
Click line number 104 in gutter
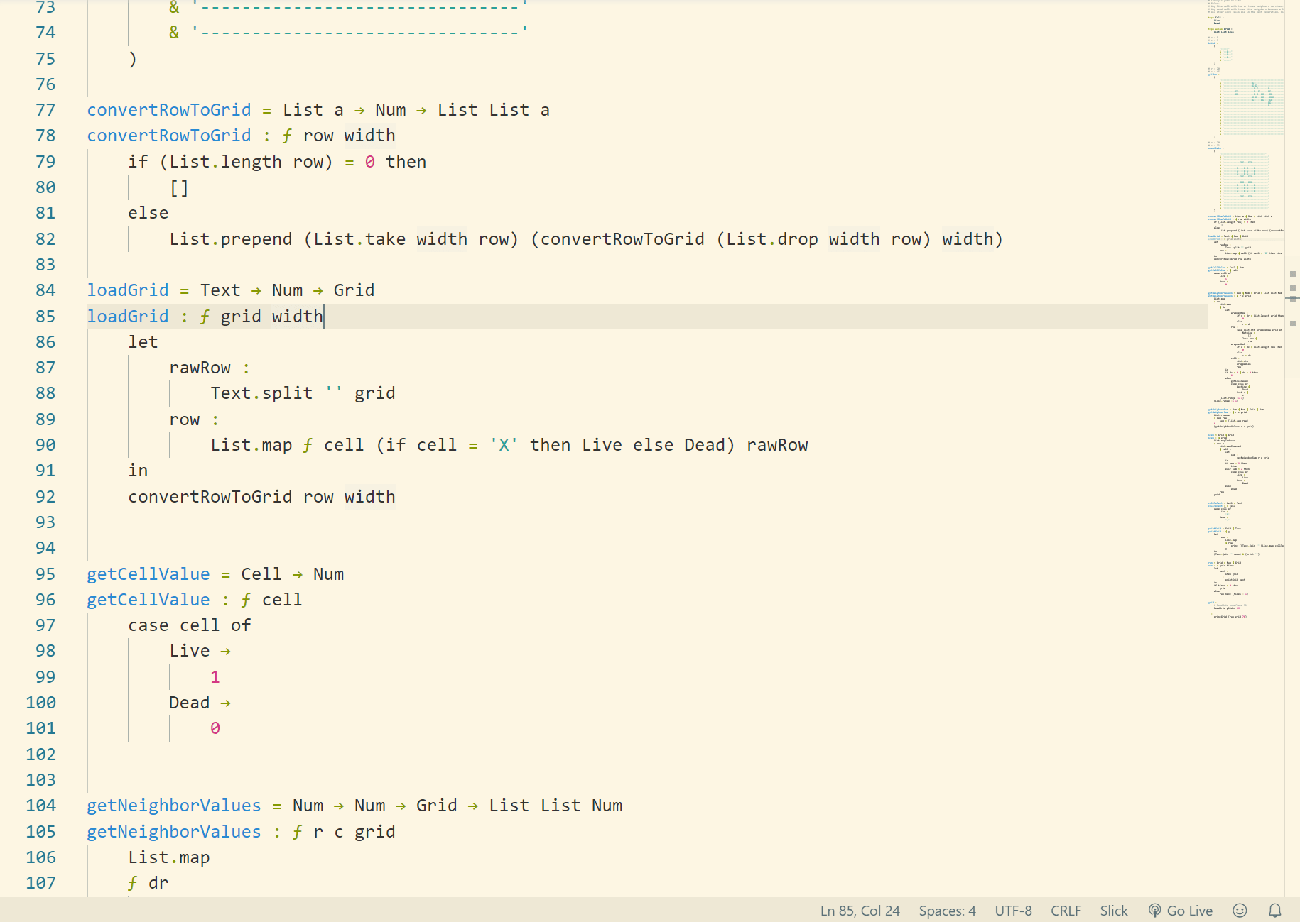40,806
